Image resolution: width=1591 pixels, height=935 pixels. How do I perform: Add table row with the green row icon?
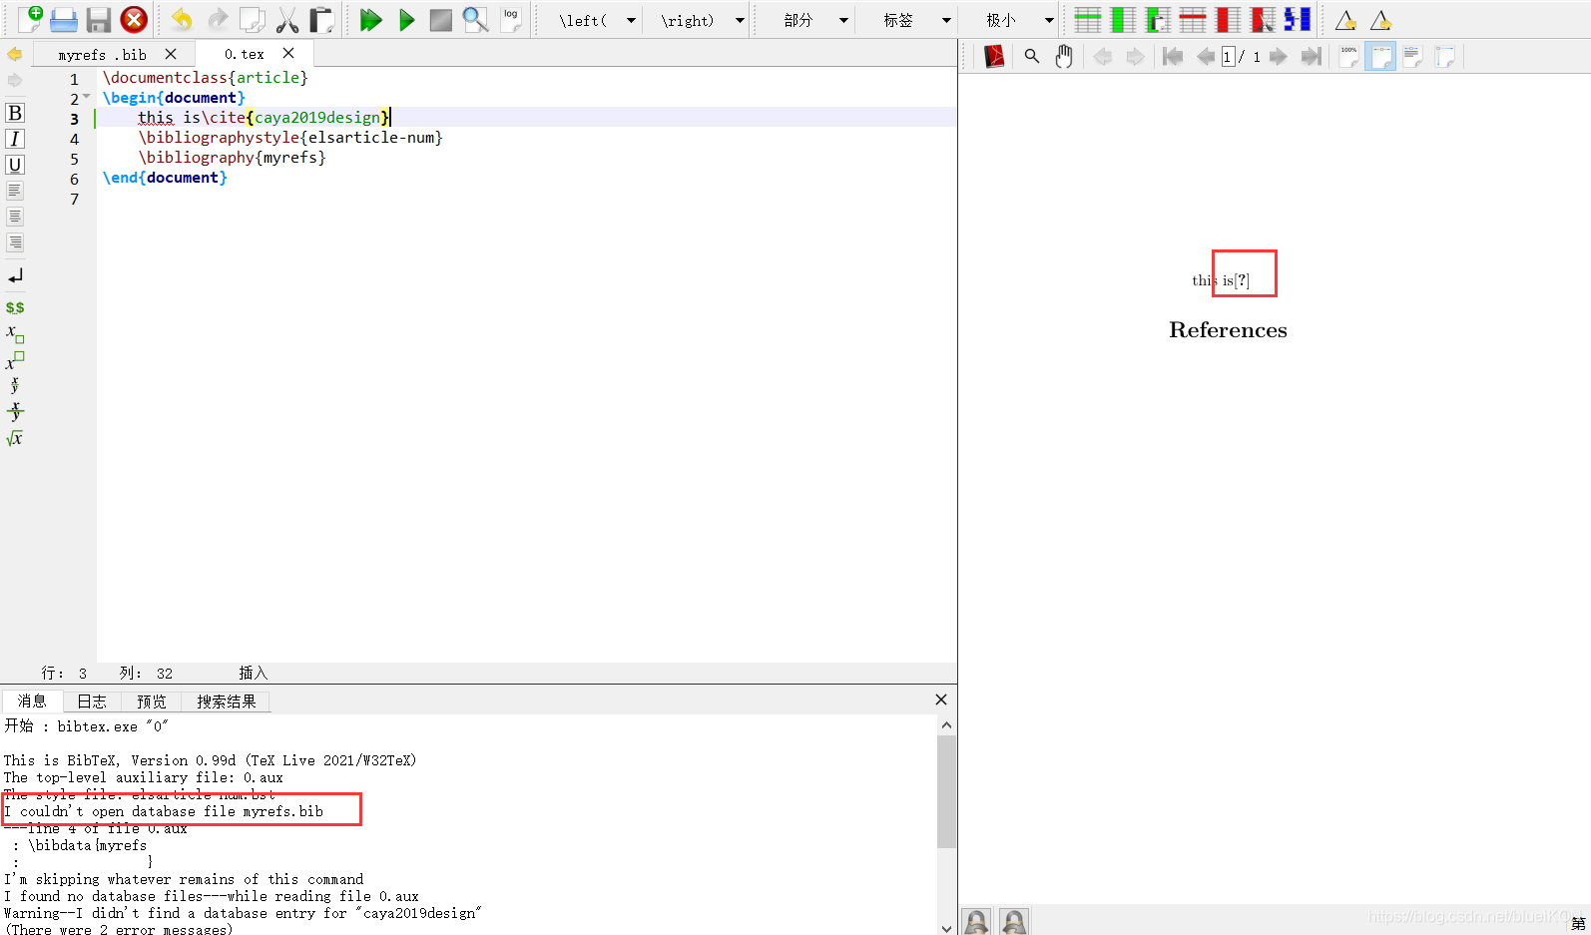pyautogui.click(x=1088, y=19)
